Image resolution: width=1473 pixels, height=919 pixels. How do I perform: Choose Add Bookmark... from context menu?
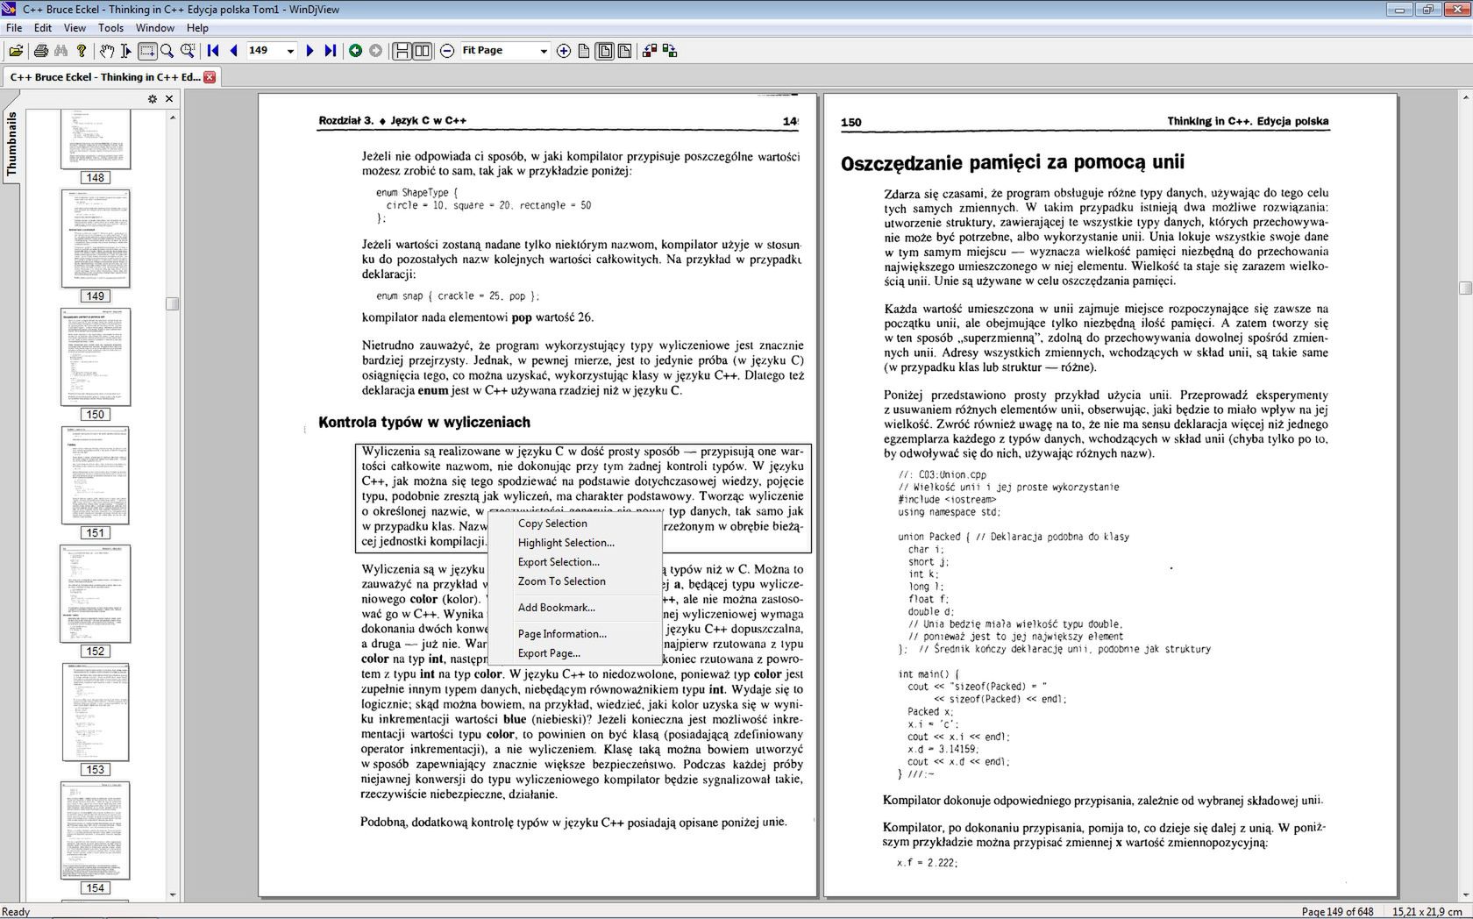click(574, 608)
